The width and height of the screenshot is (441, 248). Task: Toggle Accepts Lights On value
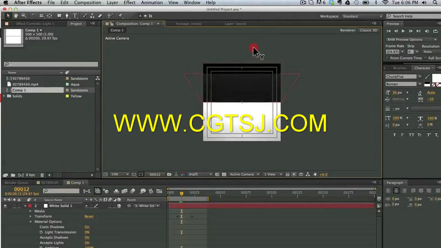click(x=87, y=242)
